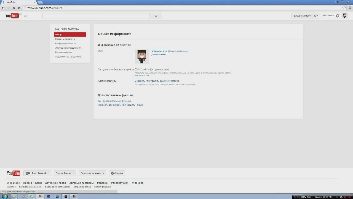Click the Отправить отзыв footer link
Screen dimensions: 353x199
pos(82,187)
